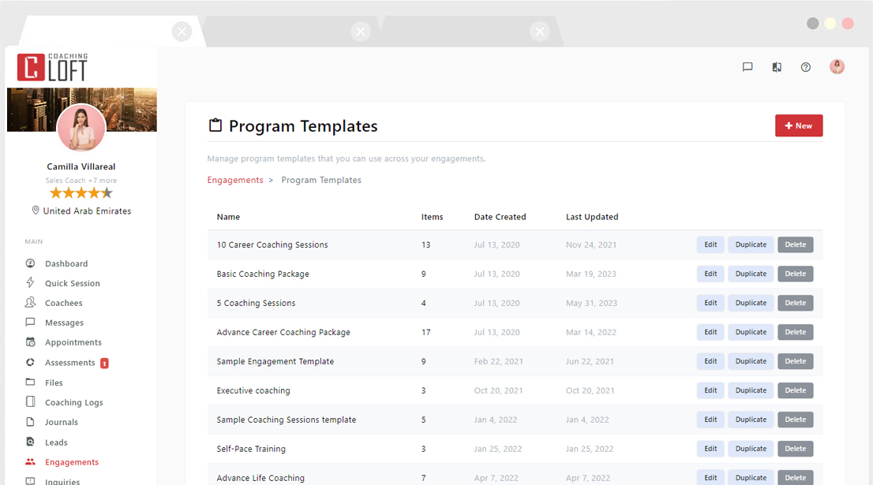Open the Journals page
873x485 pixels.
pyautogui.click(x=63, y=422)
